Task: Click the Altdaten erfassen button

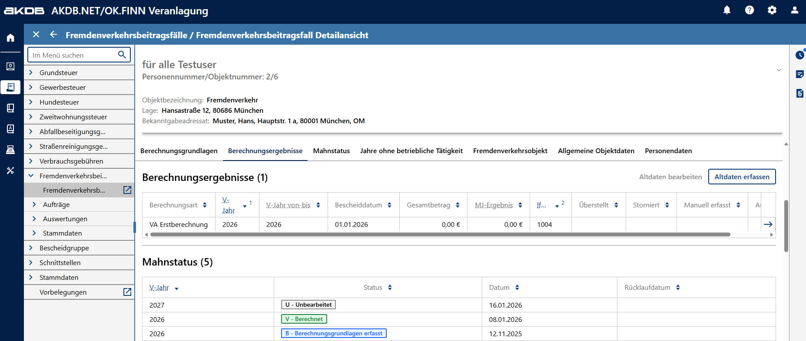Action: pos(741,177)
